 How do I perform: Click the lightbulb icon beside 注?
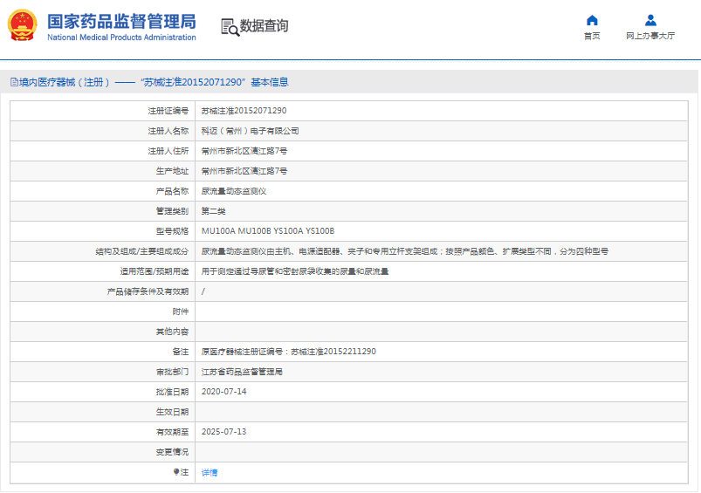tap(175, 472)
